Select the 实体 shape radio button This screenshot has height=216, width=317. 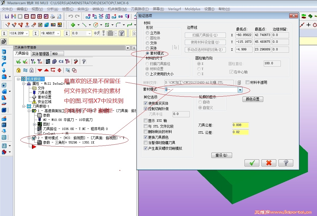(147, 48)
